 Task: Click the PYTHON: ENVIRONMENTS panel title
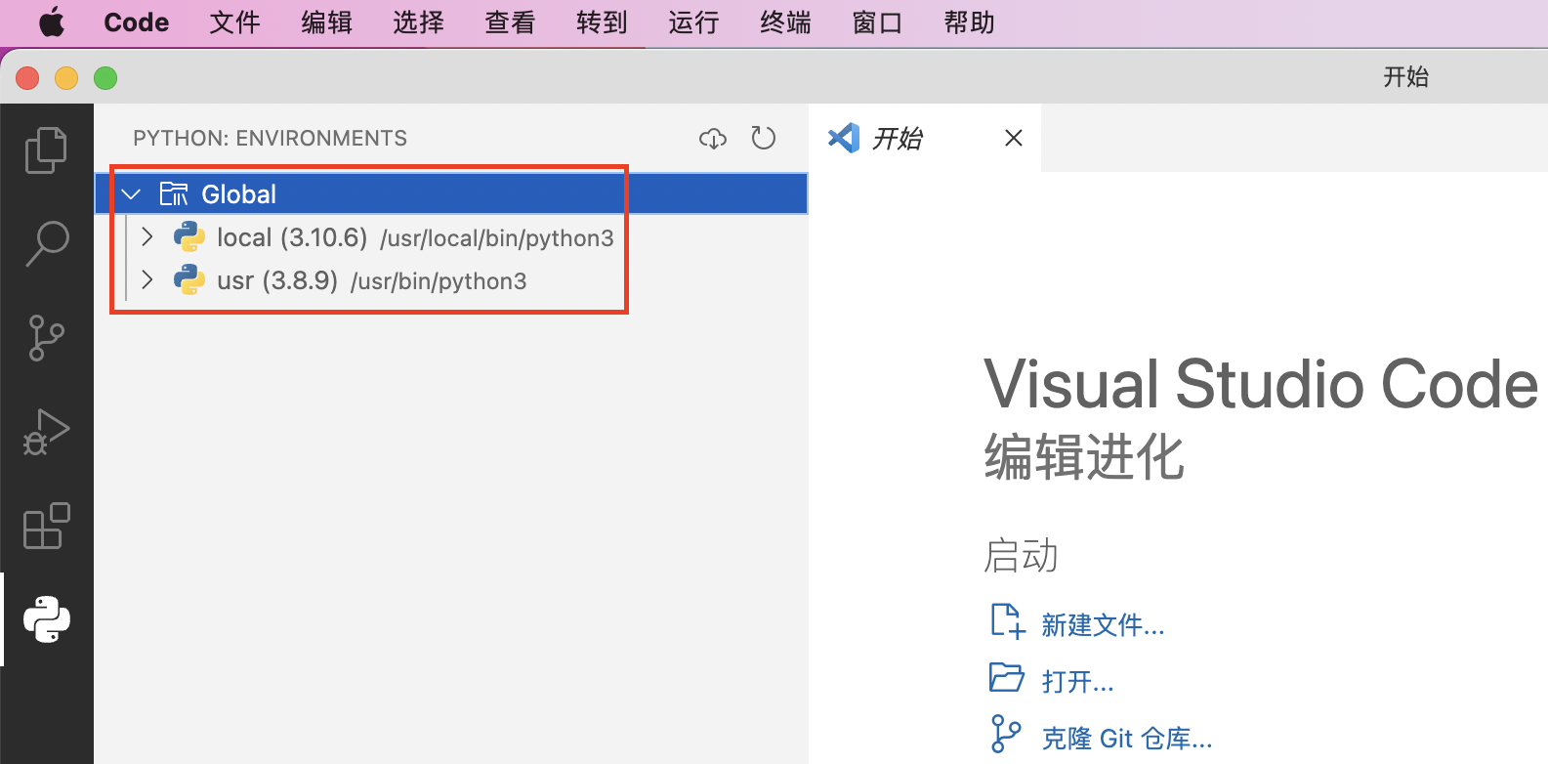[x=271, y=138]
